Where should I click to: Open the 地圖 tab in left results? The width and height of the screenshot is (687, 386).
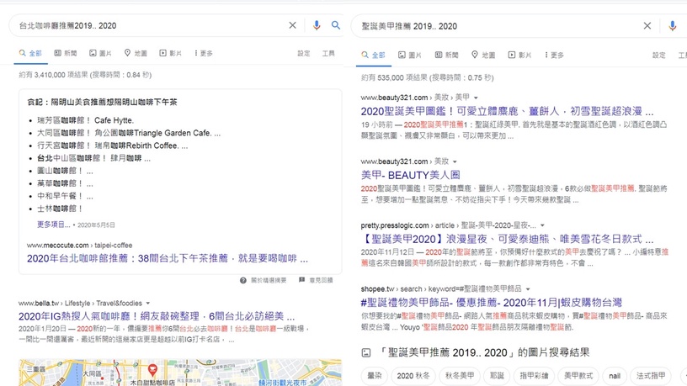click(136, 53)
